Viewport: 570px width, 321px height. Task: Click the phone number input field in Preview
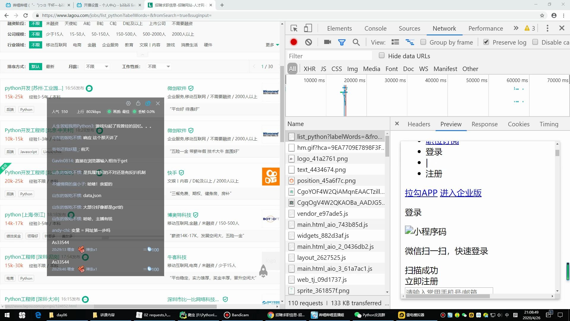(x=448, y=290)
